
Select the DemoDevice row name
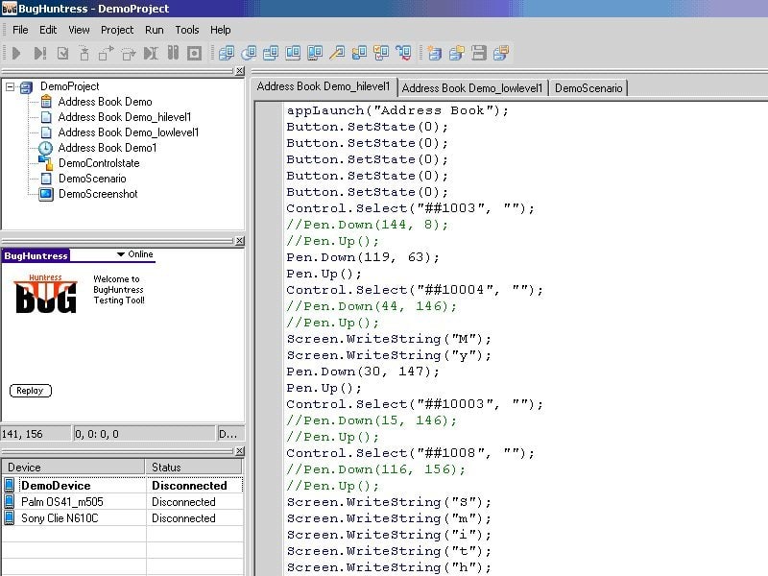[56, 486]
